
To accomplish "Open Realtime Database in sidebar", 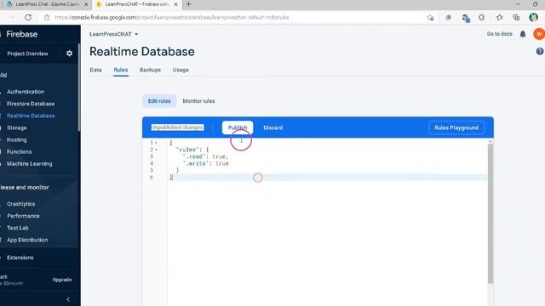I will point(31,116).
